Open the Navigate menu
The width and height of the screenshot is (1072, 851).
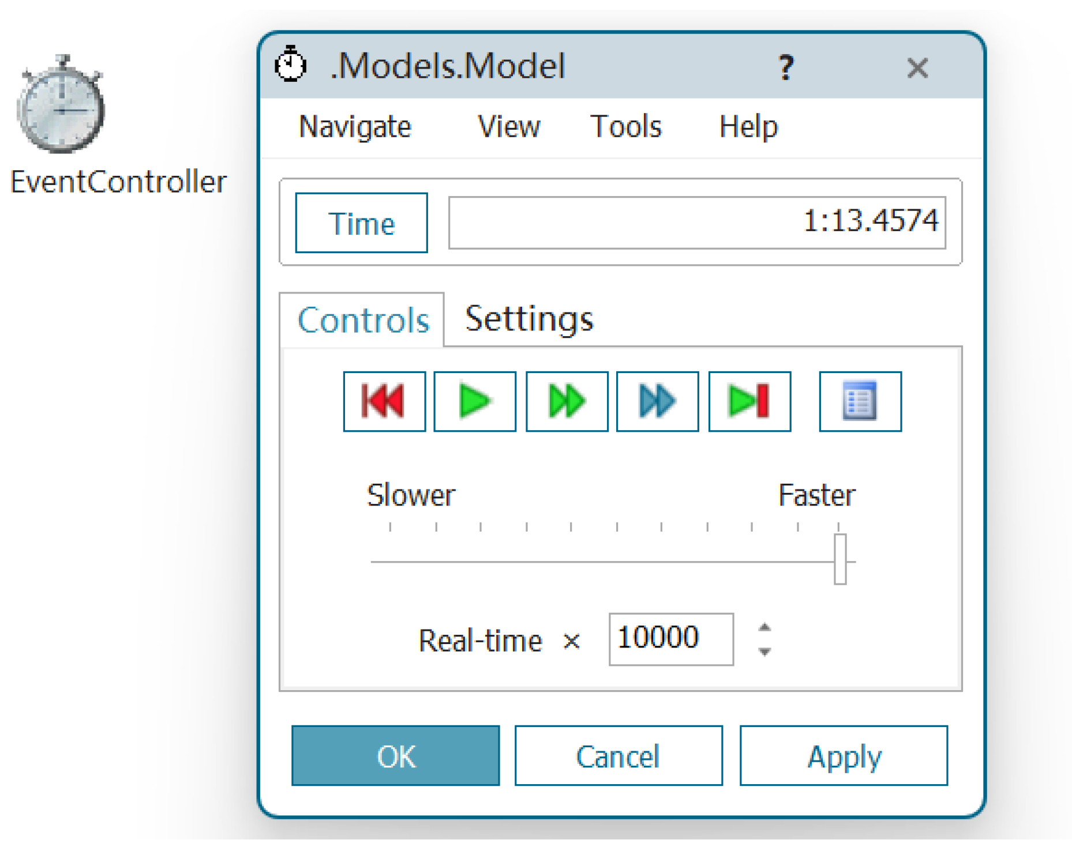355,126
